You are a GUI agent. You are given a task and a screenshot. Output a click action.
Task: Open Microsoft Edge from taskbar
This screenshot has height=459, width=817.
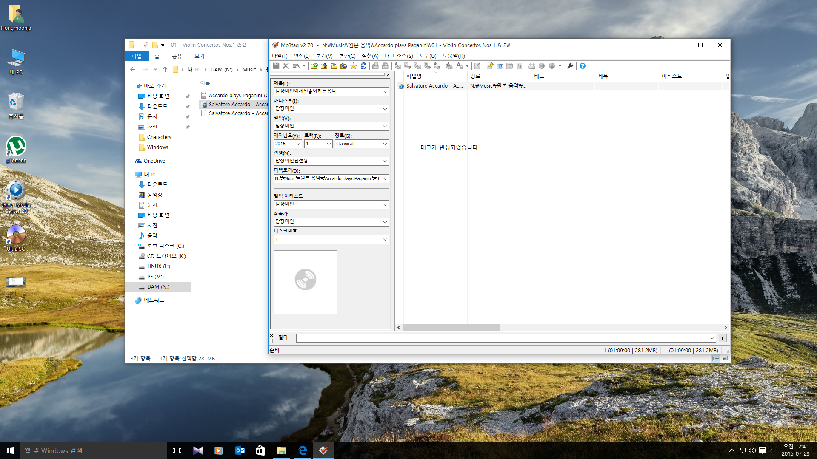tap(303, 450)
